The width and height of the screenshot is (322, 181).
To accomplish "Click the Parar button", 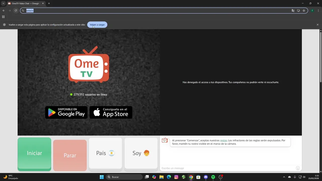I will point(70,155).
